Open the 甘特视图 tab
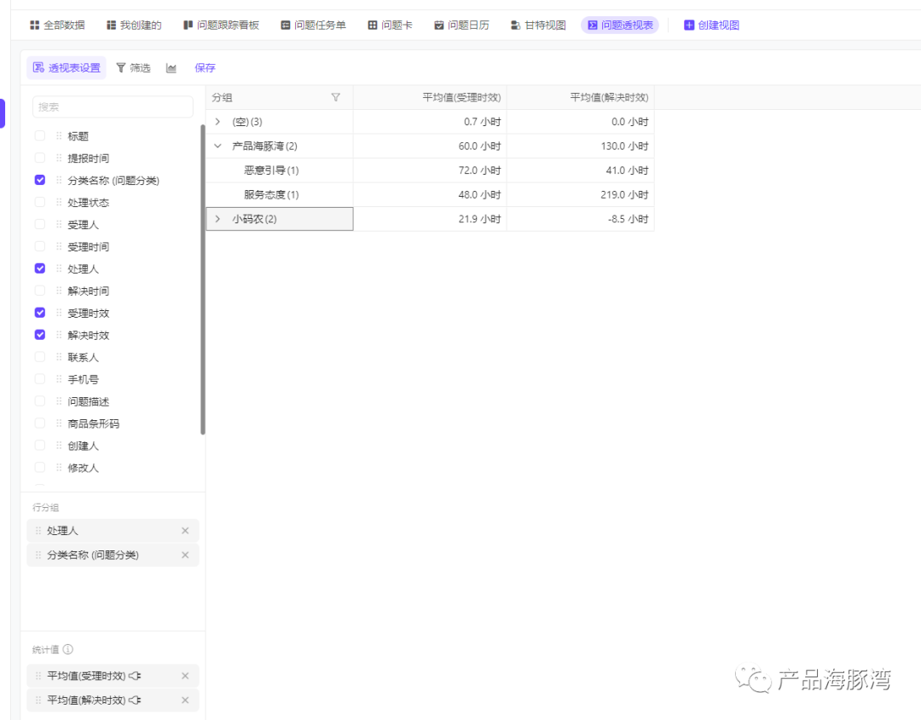The width and height of the screenshot is (921, 720). (x=538, y=26)
